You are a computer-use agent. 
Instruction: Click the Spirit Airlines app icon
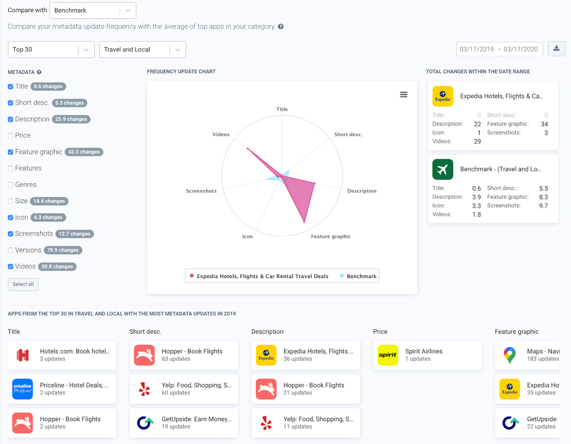tap(388, 355)
